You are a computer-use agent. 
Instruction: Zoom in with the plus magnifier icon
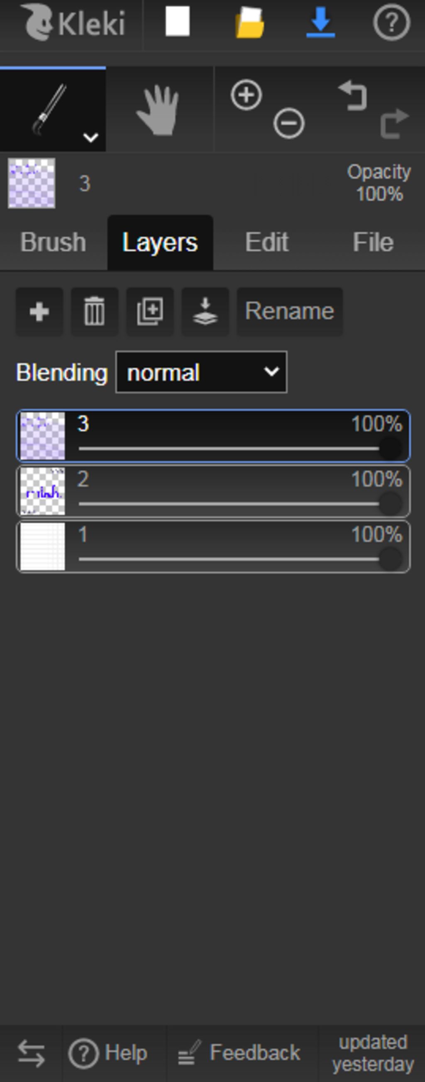coord(247,95)
